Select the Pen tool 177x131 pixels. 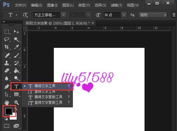click(7, 86)
